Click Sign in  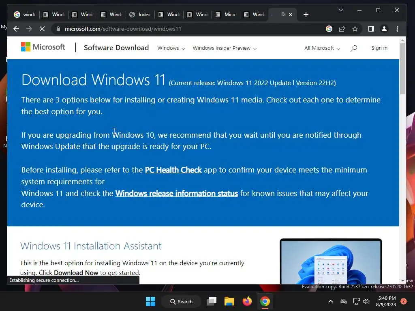379,48
